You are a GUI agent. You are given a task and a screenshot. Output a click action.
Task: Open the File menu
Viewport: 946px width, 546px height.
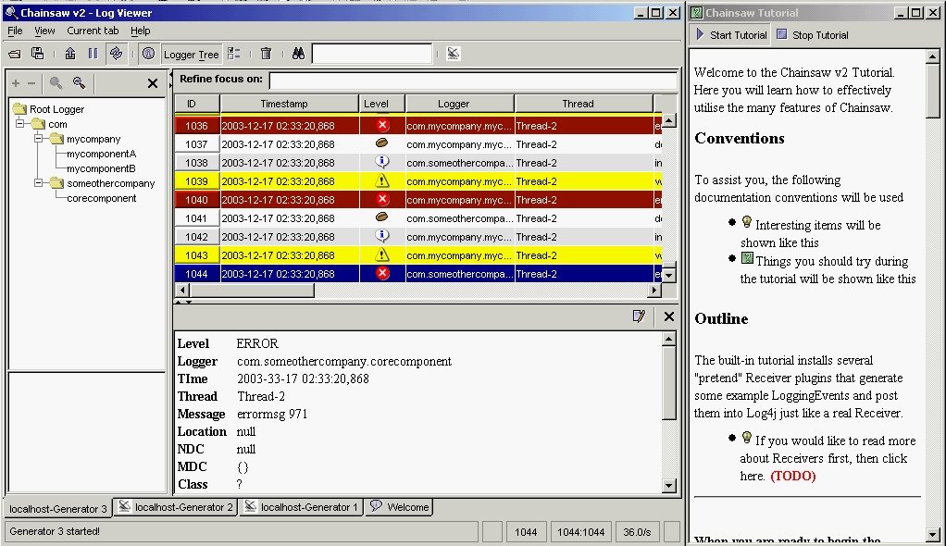click(15, 31)
